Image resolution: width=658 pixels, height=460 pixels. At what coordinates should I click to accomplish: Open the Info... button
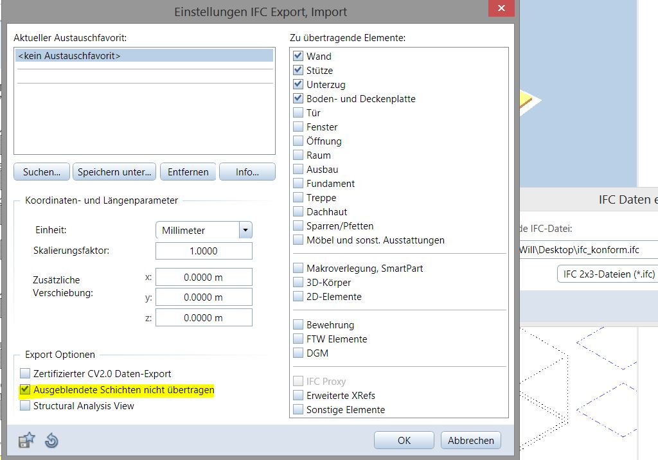(x=247, y=172)
